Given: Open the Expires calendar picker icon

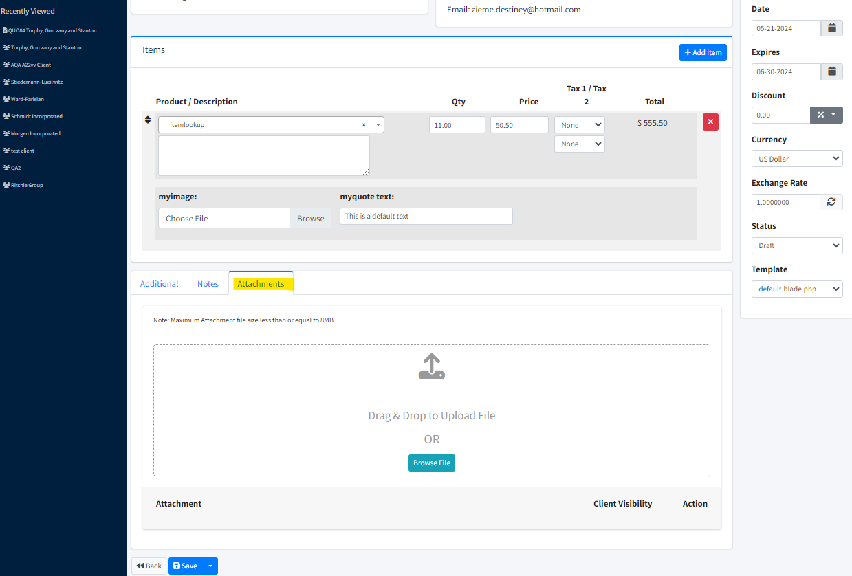Looking at the screenshot, I should point(831,71).
